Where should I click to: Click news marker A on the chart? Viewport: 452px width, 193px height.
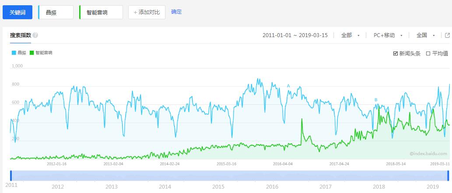[x=288, y=86]
